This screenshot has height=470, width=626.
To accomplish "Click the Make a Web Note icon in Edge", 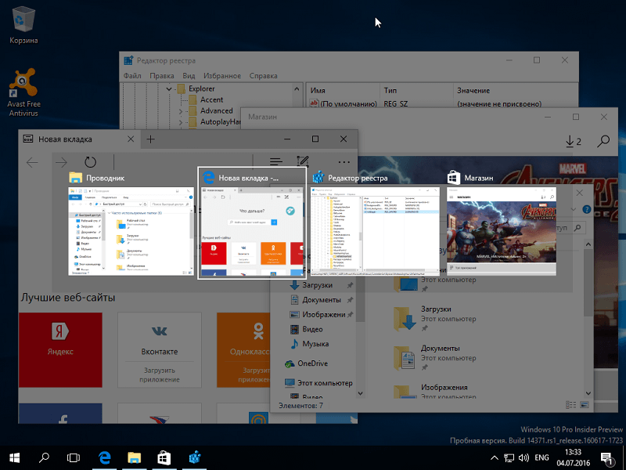I will click(x=304, y=161).
